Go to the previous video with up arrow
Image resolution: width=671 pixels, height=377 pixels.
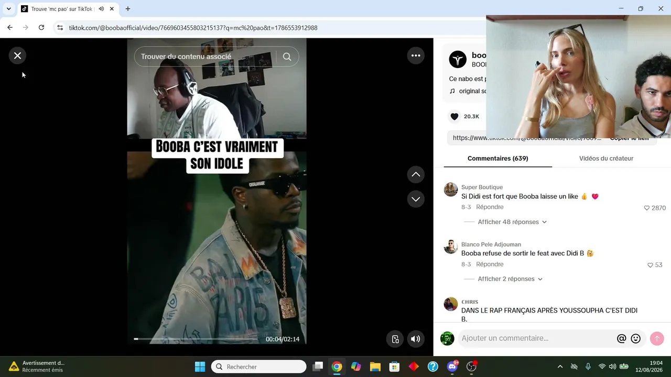point(416,174)
